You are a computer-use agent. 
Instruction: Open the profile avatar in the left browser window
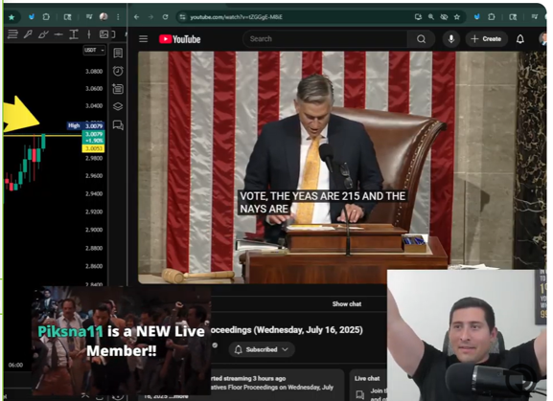pos(104,16)
